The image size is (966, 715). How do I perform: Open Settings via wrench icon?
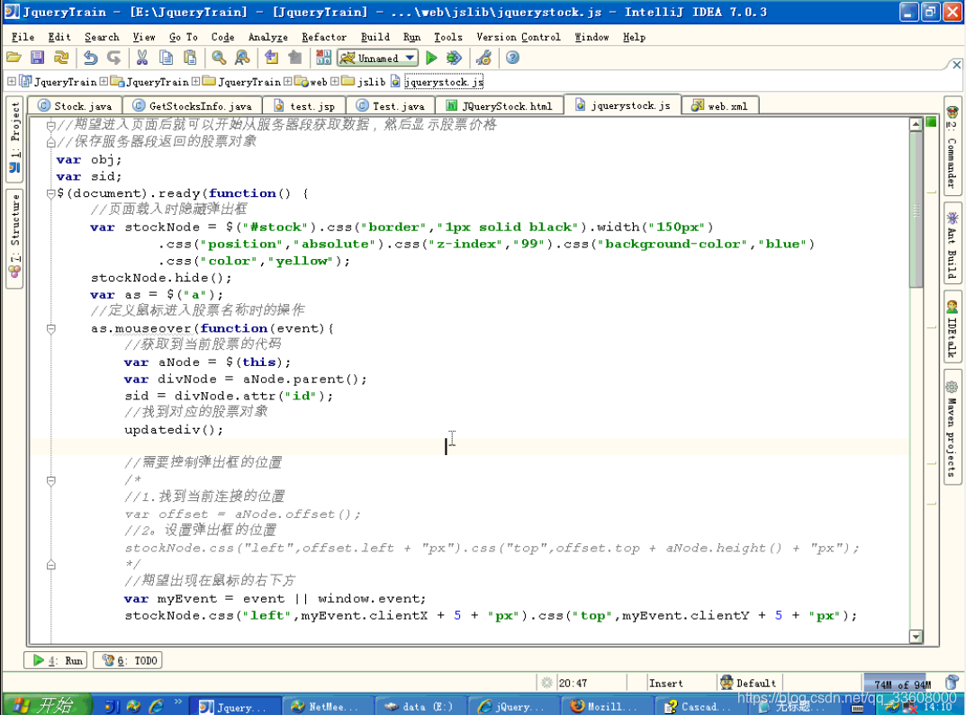pos(483,58)
